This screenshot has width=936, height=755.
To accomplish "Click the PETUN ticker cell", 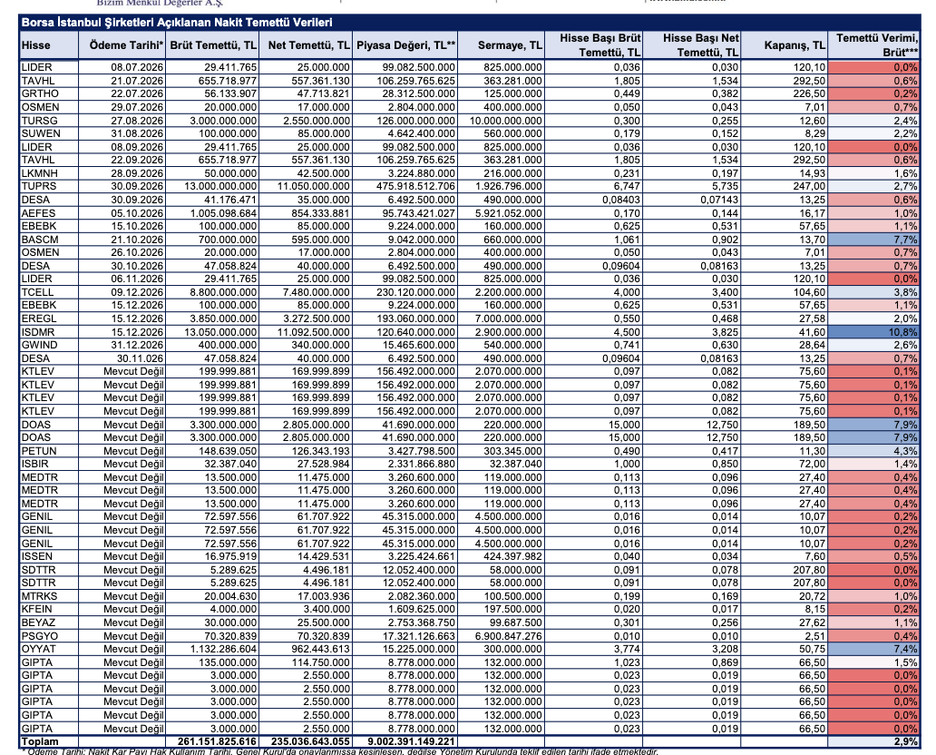I will point(37,450).
